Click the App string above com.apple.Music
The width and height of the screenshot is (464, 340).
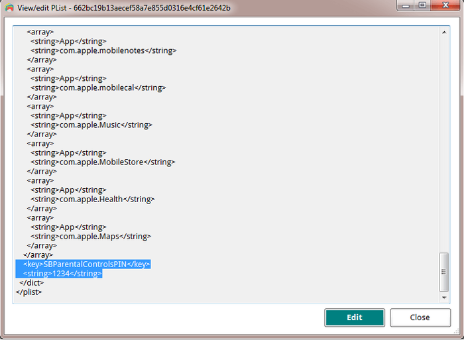pyautogui.click(x=68, y=116)
